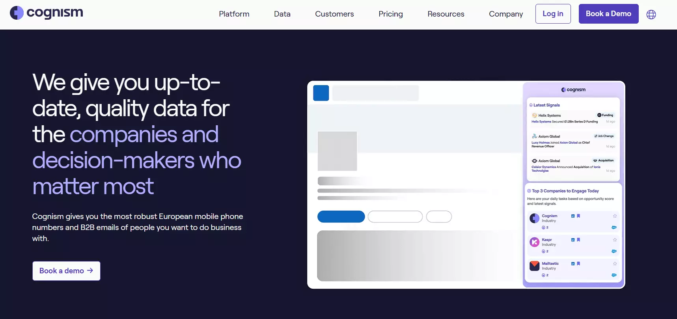Click the bookmark icon in Mailtastic row
Screen dimensions: 677x319
pos(578,263)
